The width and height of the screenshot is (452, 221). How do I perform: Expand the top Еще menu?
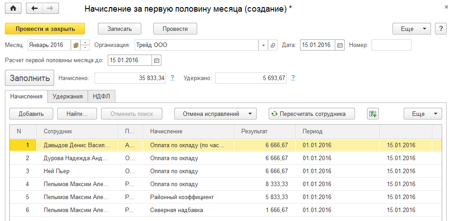point(411,29)
